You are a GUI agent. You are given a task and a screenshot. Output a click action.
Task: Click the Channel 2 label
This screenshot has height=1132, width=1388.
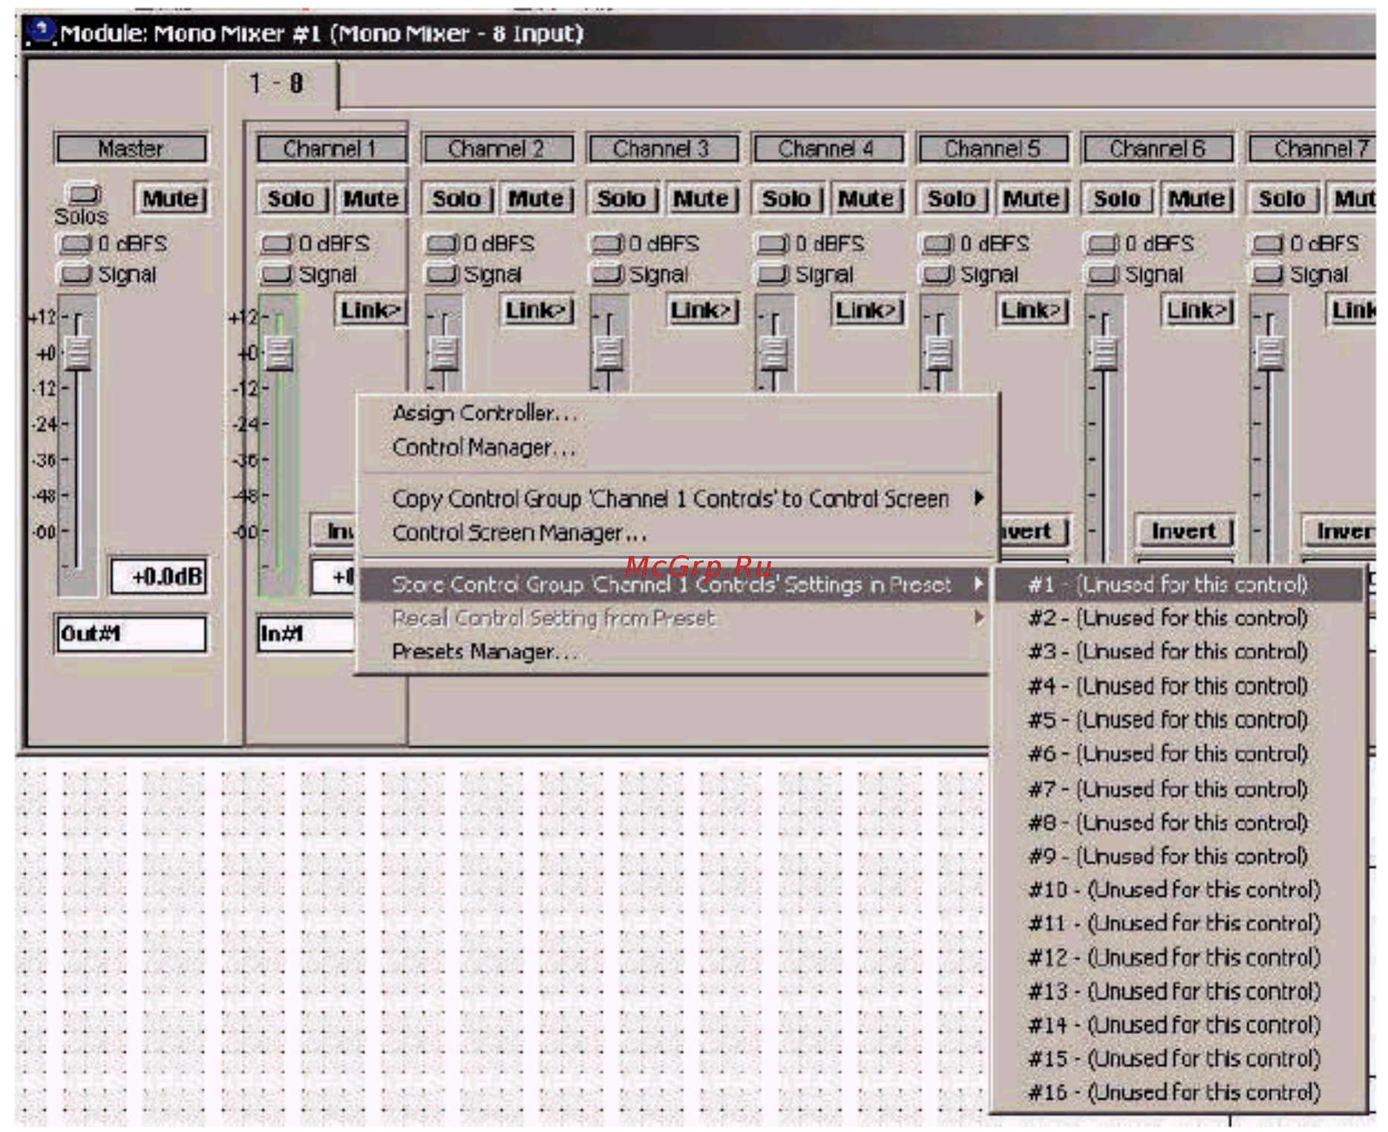[497, 148]
